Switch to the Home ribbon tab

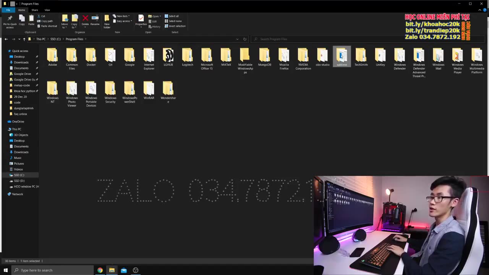click(21, 10)
